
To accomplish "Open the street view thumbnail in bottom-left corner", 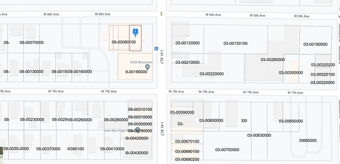I will tap(2, 151).
